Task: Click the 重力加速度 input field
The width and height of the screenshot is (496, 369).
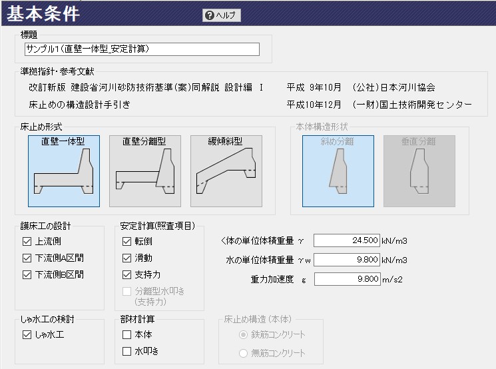Action: [346, 279]
